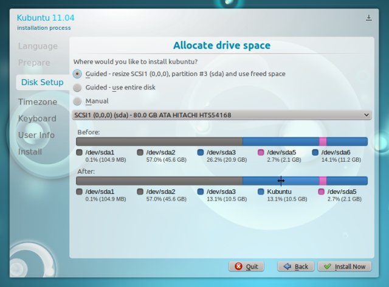Click the gray /dev/sda1 swatch in Before legend

[x=79, y=152]
